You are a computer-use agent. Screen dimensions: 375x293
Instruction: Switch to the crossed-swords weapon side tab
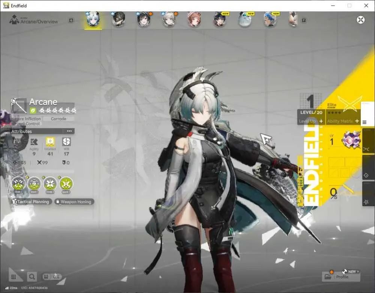click(368, 141)
